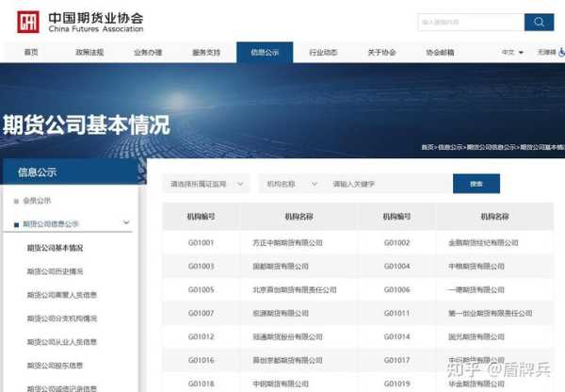
Task: Open the 协会邮箱 nav item
Action: 440,52
